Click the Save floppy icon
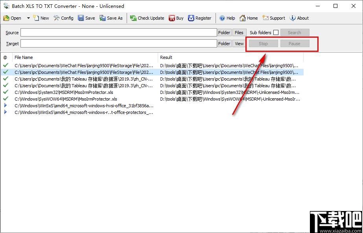Image resolution: width=363 pixels, height=233 pixels. [x=81, y=18]
